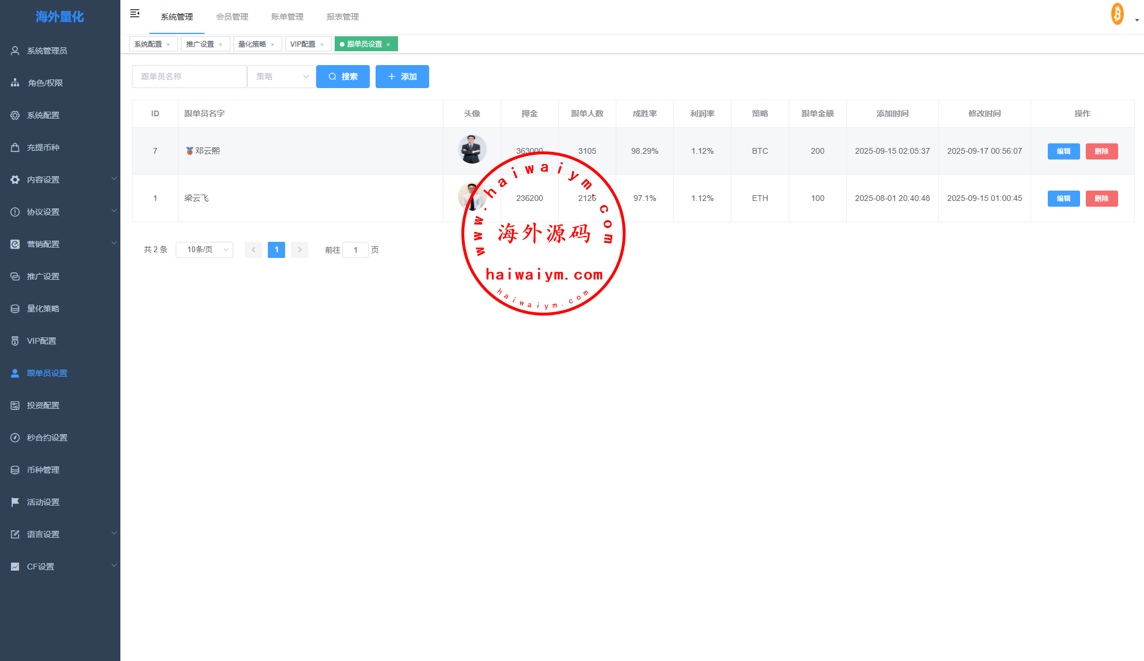1144x661 pixels.
Task: Click the VIP配置 medal icon
Action: 15,341
